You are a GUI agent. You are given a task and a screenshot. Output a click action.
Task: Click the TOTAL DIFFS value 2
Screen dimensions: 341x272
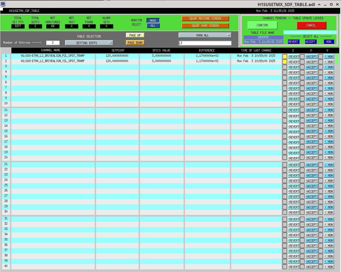(35, 26)
